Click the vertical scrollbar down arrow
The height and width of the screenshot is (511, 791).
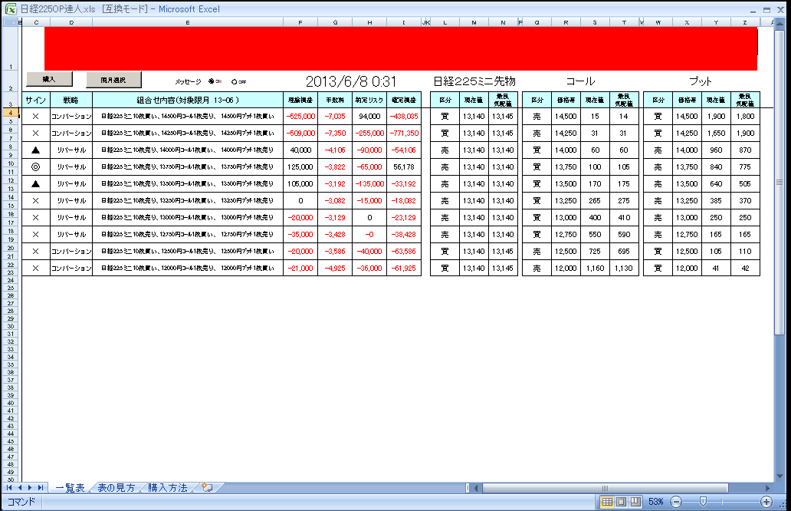coord(780,476)
